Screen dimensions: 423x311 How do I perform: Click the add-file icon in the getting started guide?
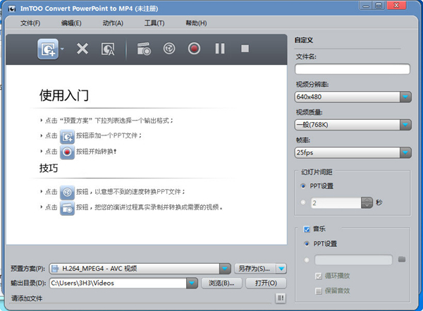click(67, 137)
